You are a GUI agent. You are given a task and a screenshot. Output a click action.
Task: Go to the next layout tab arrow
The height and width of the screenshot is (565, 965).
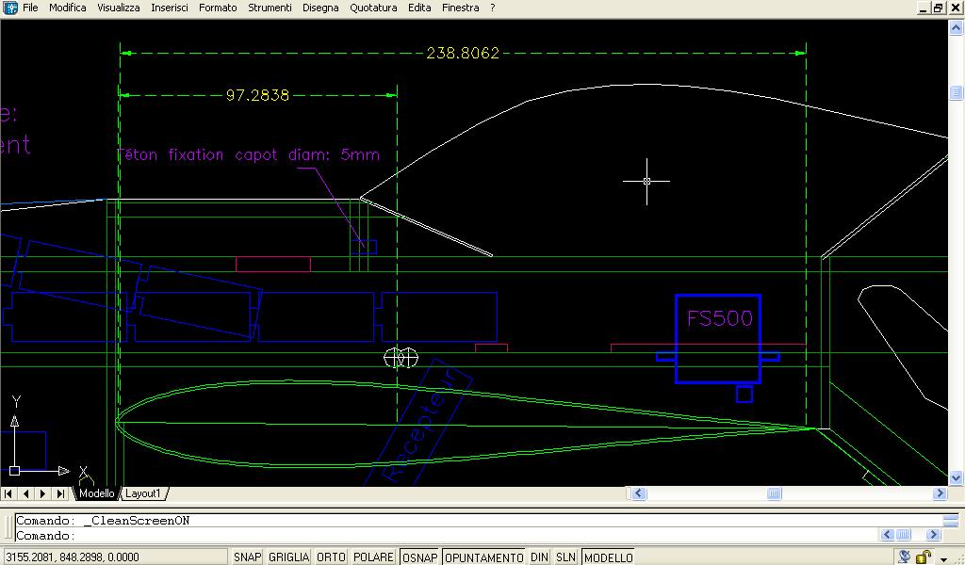43,493
